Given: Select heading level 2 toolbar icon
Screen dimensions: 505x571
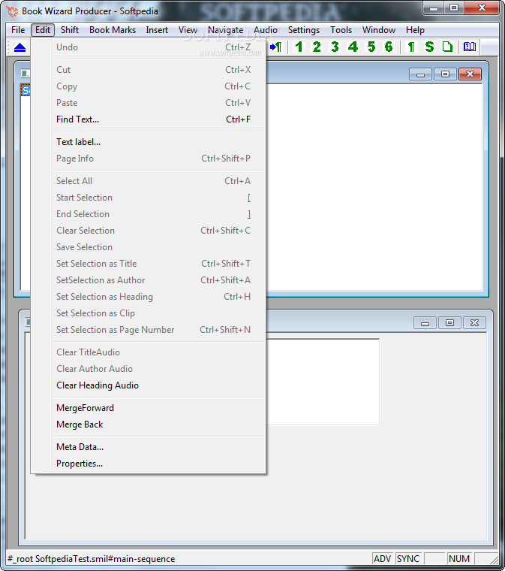Looking at the screenshot, I should tap(317, 47).
